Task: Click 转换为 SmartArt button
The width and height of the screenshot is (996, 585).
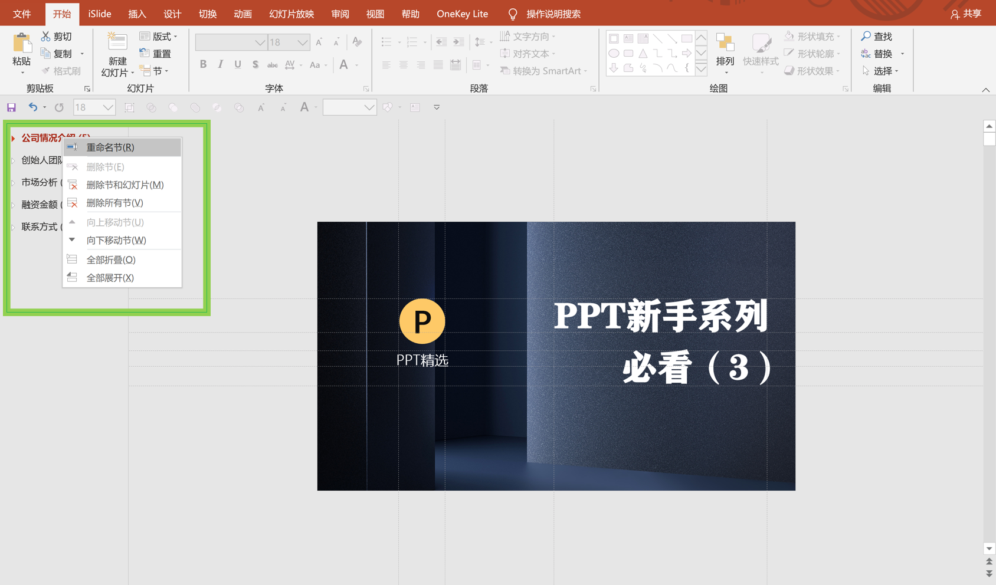Action: (x=543, y=71)
